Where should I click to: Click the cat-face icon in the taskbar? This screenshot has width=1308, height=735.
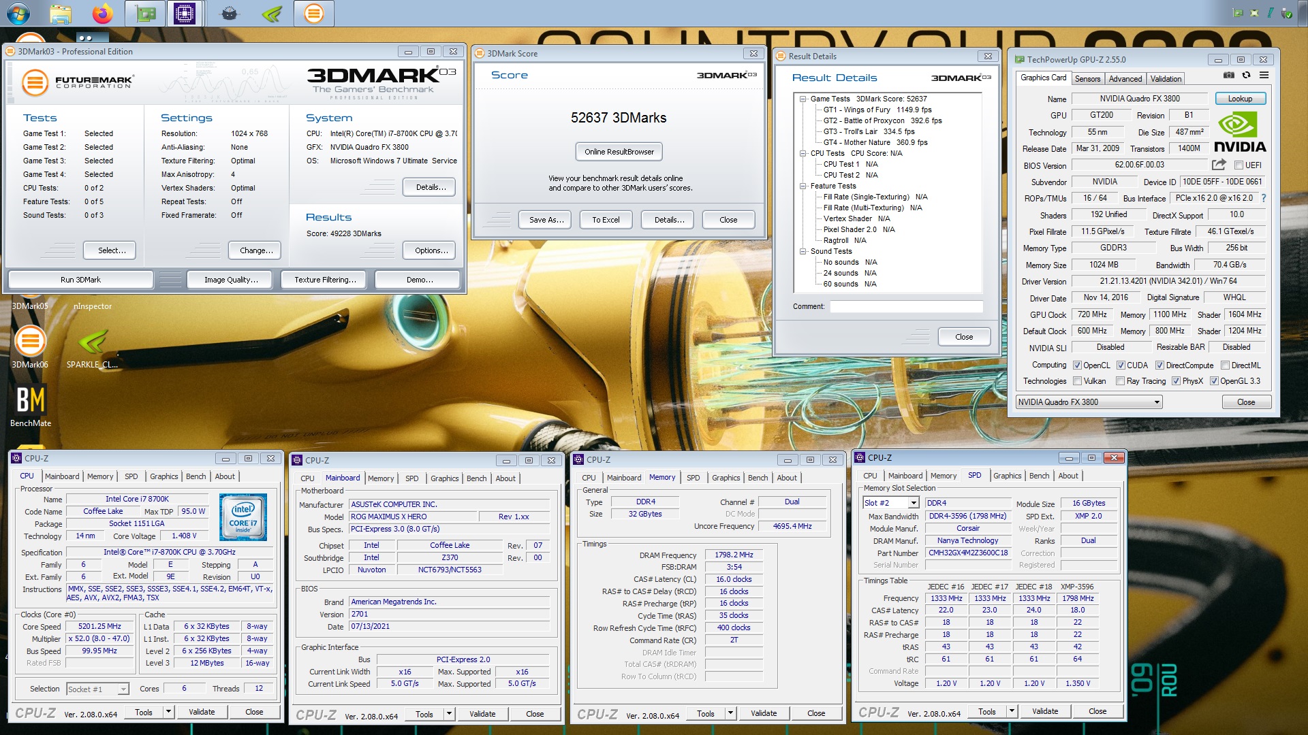(230, 13)
